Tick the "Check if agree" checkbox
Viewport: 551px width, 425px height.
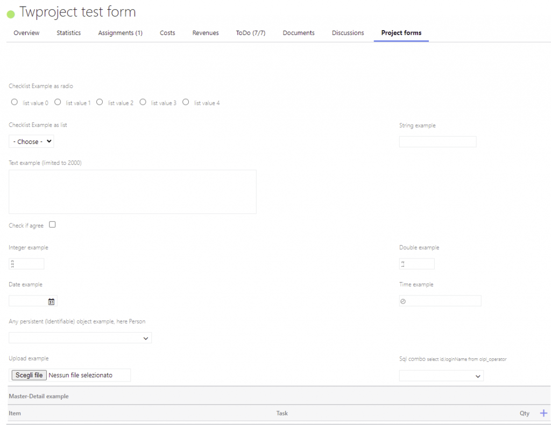pos(52,225)
